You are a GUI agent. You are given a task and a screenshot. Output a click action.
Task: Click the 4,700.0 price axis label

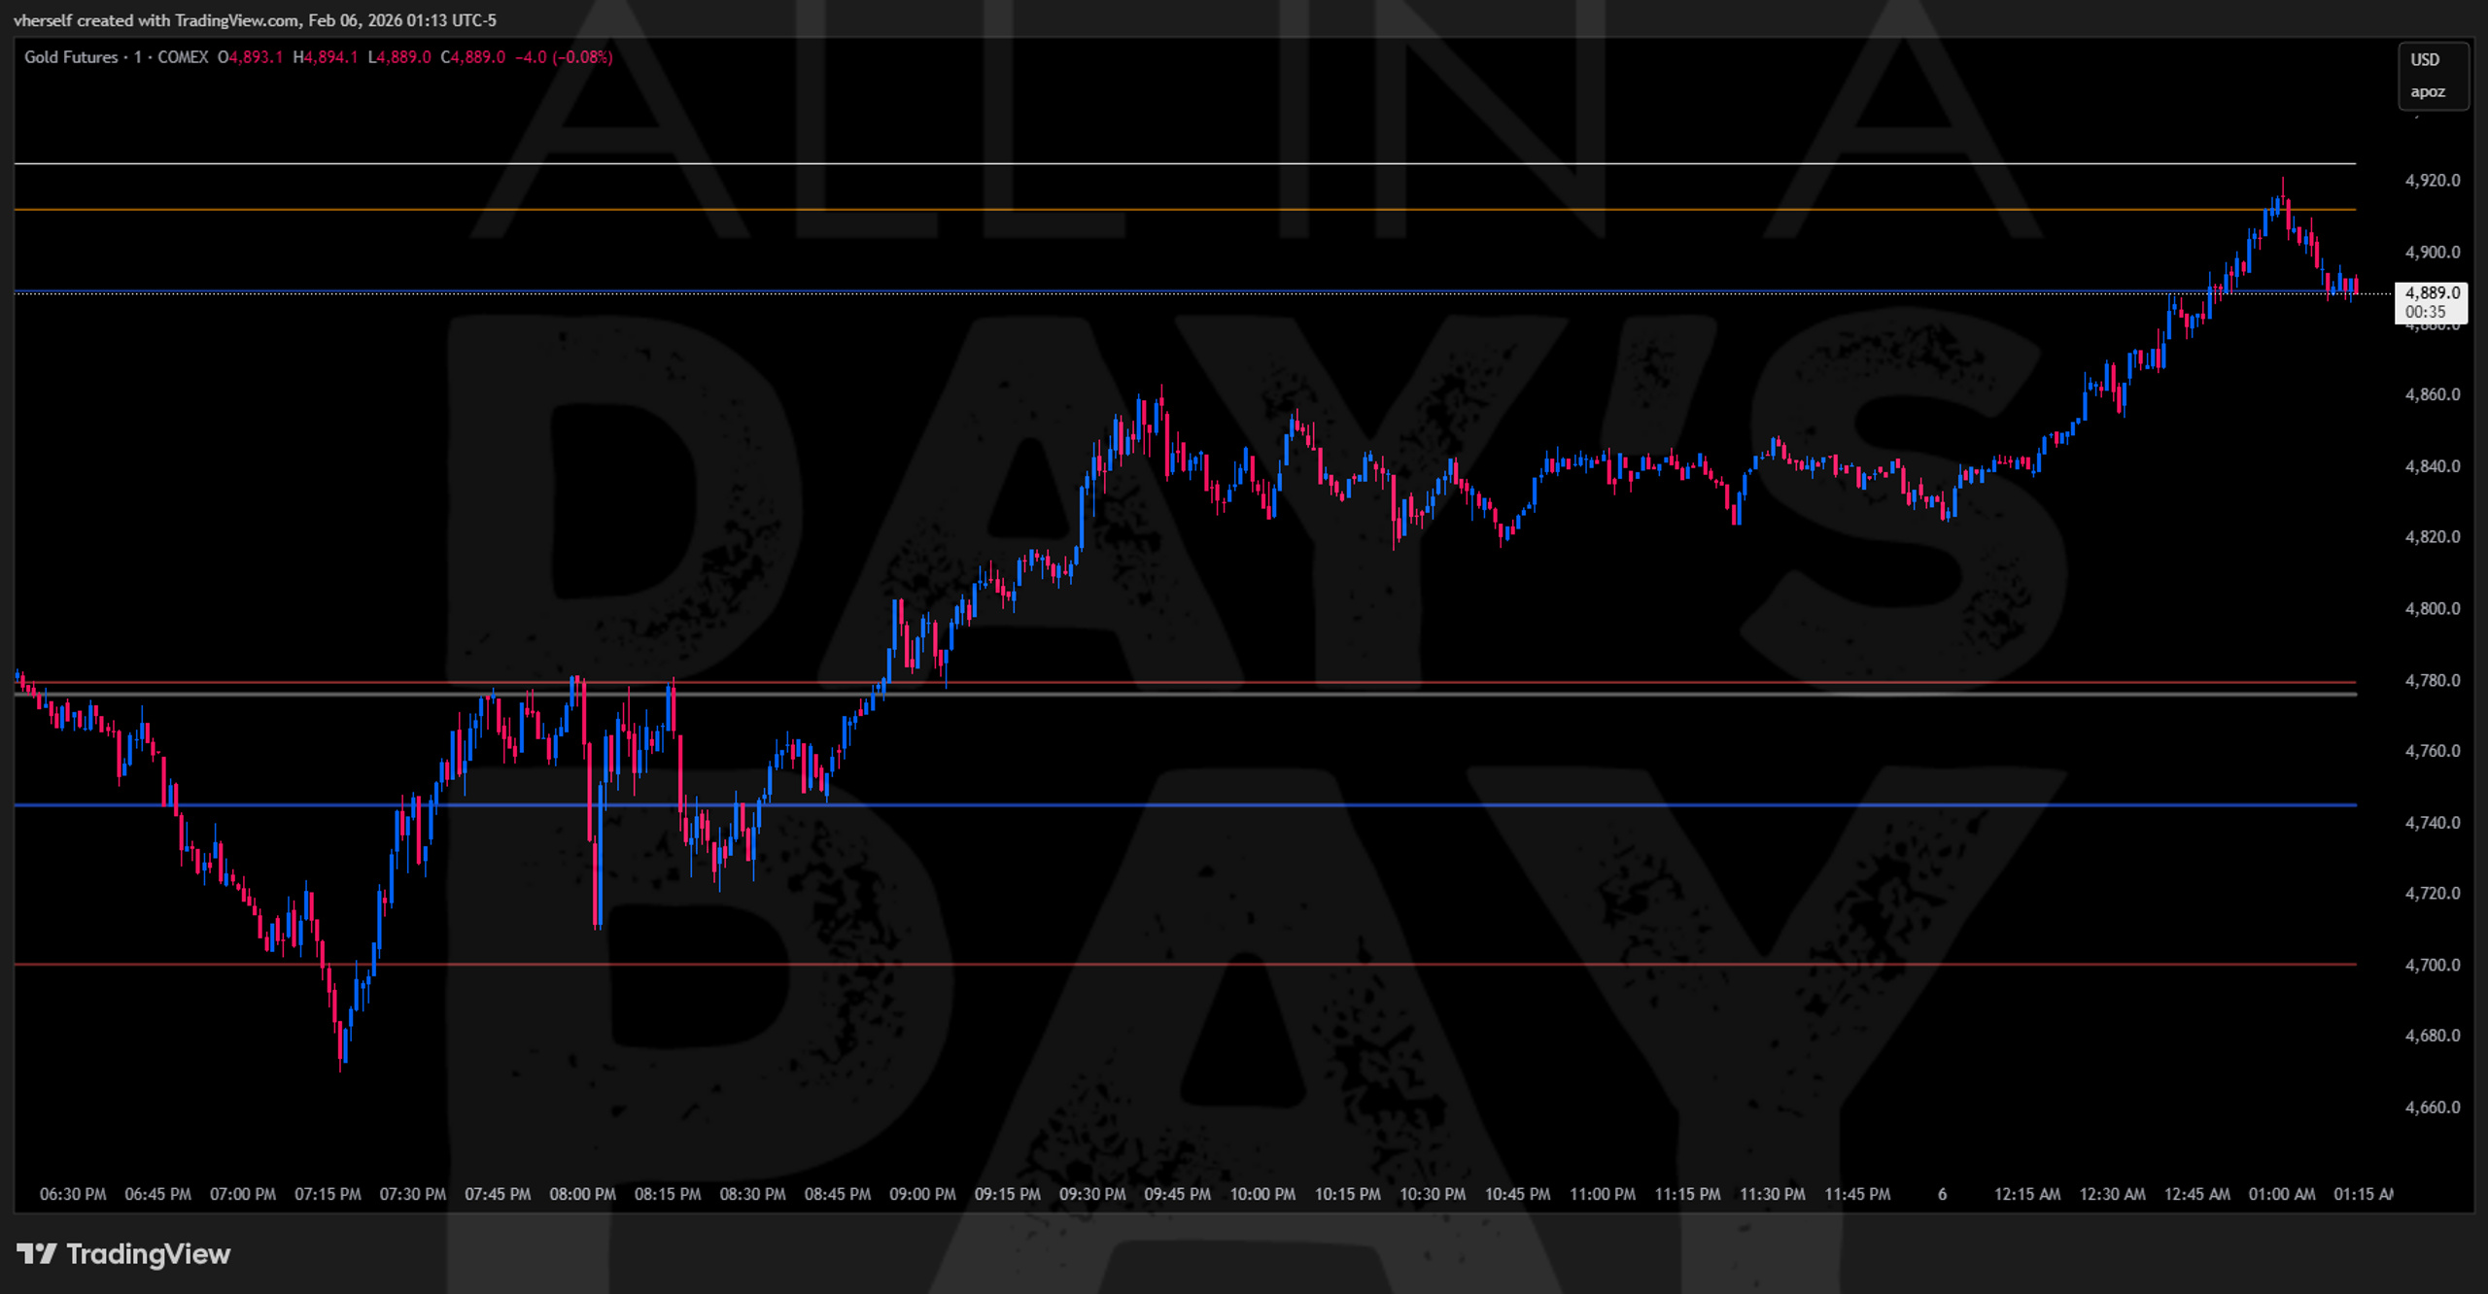click(2433, 965)
